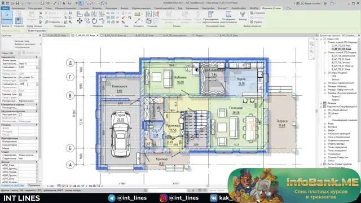
Task: Click the Filter funnel icon
Action: (243, 15)
